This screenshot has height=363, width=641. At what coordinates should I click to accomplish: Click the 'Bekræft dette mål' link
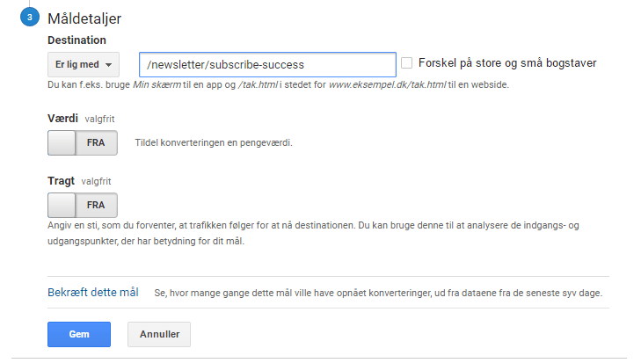click(93, 293)
